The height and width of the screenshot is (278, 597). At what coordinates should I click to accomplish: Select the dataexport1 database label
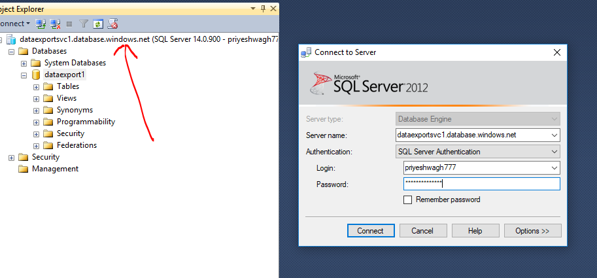64,75
